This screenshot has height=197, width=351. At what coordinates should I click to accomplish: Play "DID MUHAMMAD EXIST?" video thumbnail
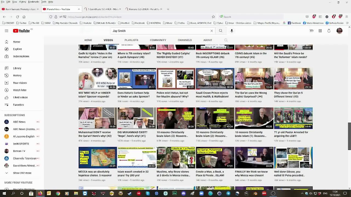tap(137, 118)
